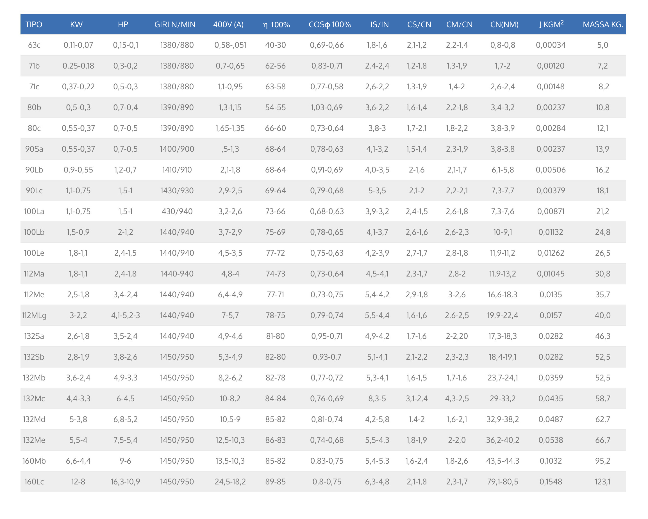Click the COSφ 100% column header
Screen dimensions: 648x519
pyautogui.click(x=330, y=24)
